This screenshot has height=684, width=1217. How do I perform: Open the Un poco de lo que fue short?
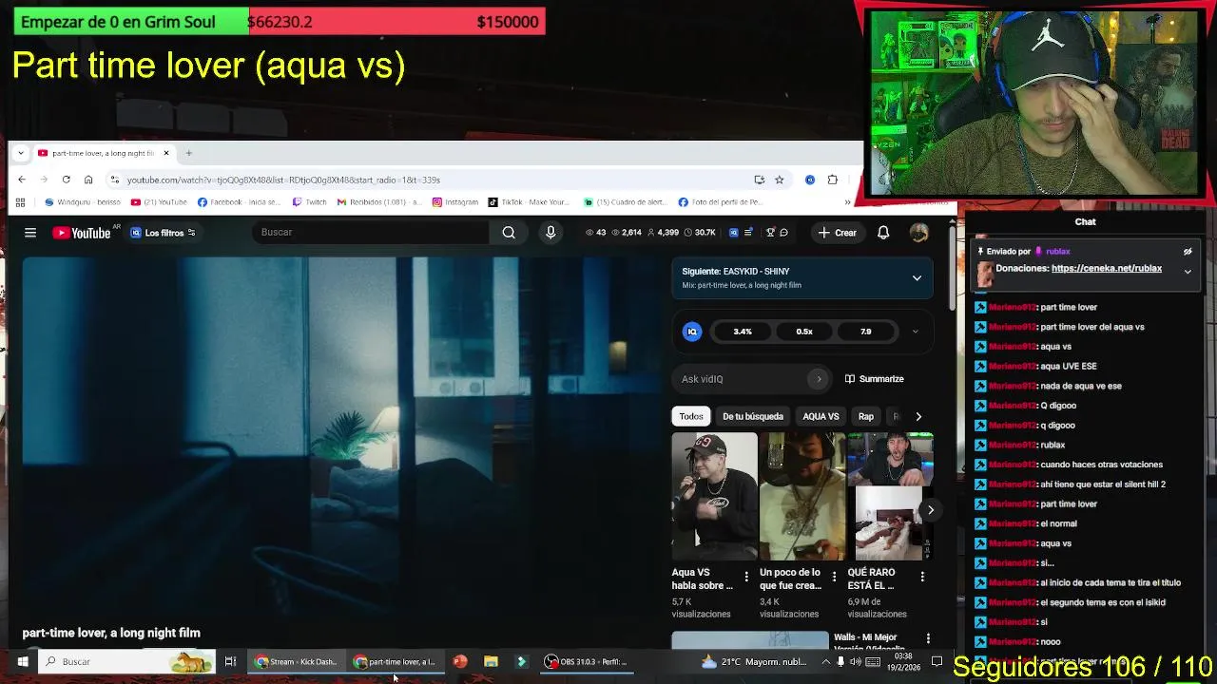click(802, 496)
